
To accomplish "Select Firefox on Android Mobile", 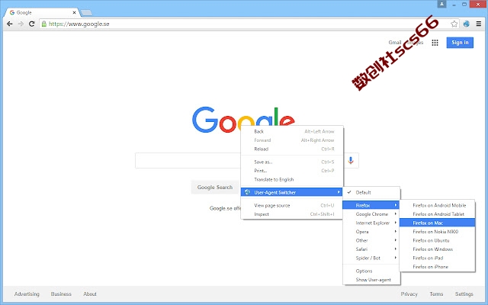I will (x=437, y=205).
